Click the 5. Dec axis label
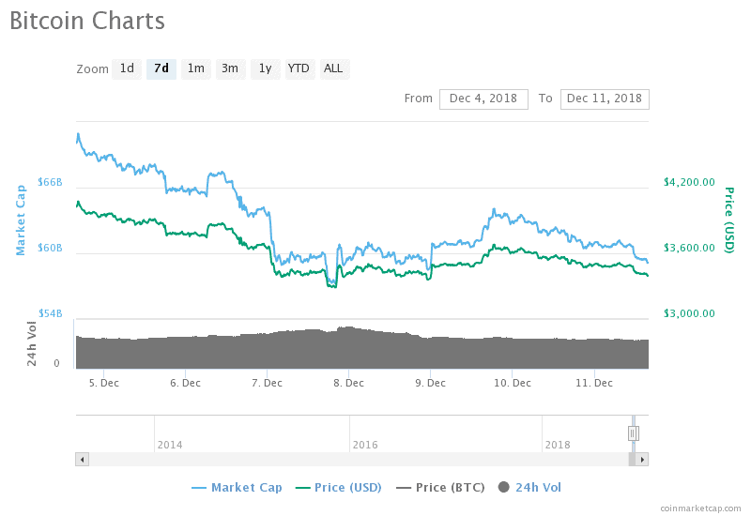Image resolution: width=751 pixels, height=516 pixels. [104, 383]
